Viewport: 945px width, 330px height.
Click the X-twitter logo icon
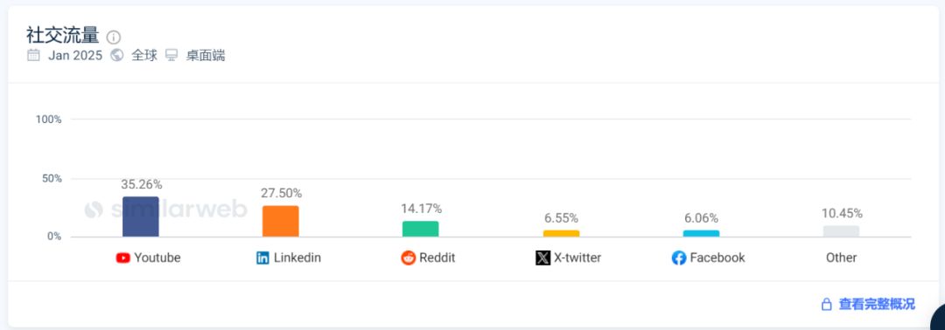coord(543,258)
